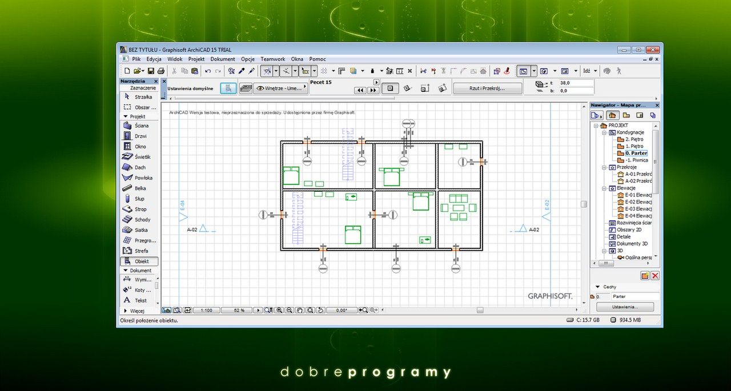Open the Widok menu
The image size is (731, 391).
[x=175, y=59]
